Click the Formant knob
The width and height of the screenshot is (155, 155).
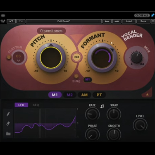tap(102, 58)
